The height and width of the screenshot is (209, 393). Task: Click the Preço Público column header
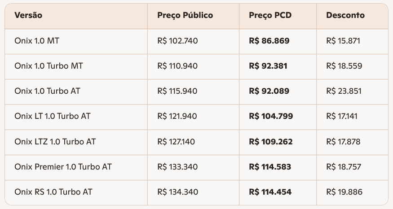tap(185, 15)
